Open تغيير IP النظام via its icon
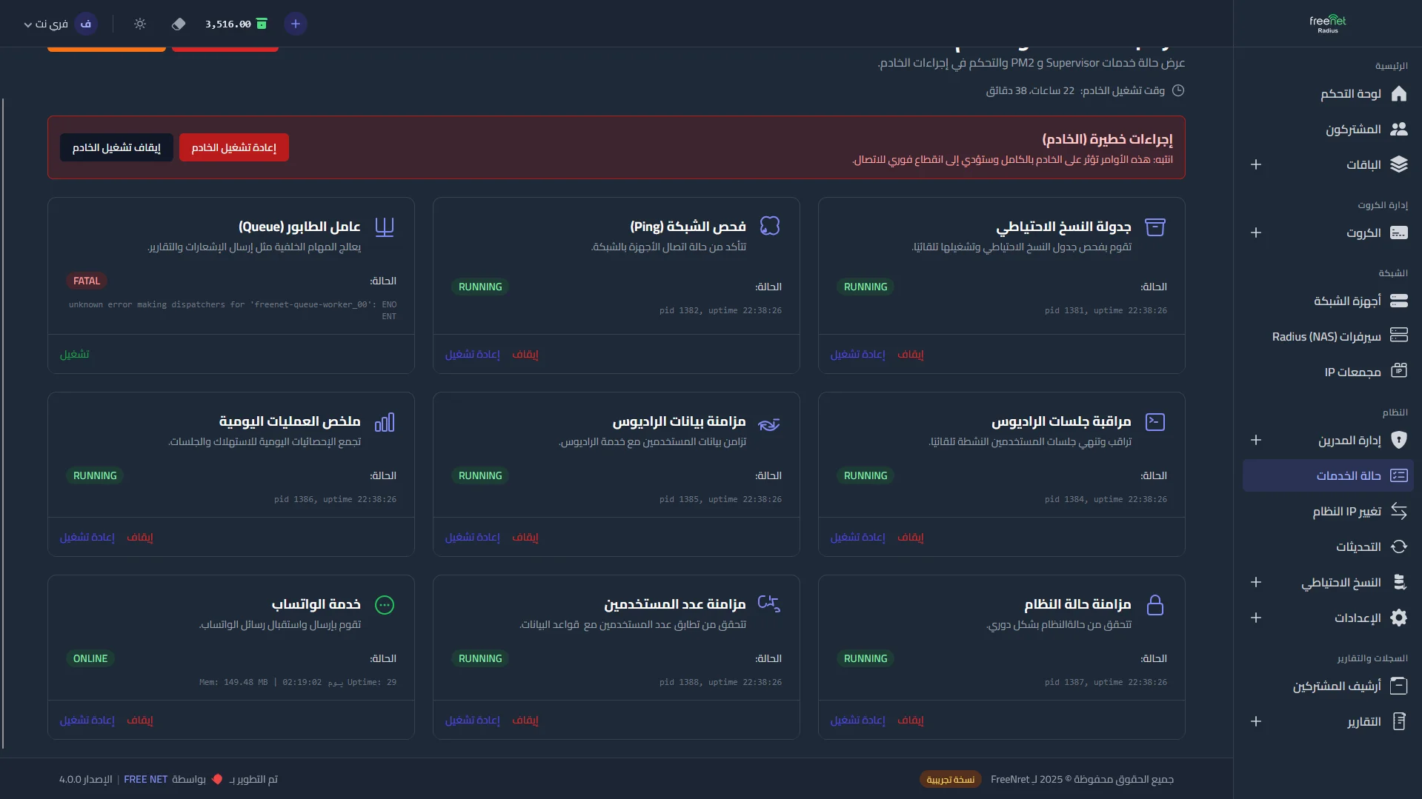The height and width of the screenshot is (799, 1422). [1400, 511]
